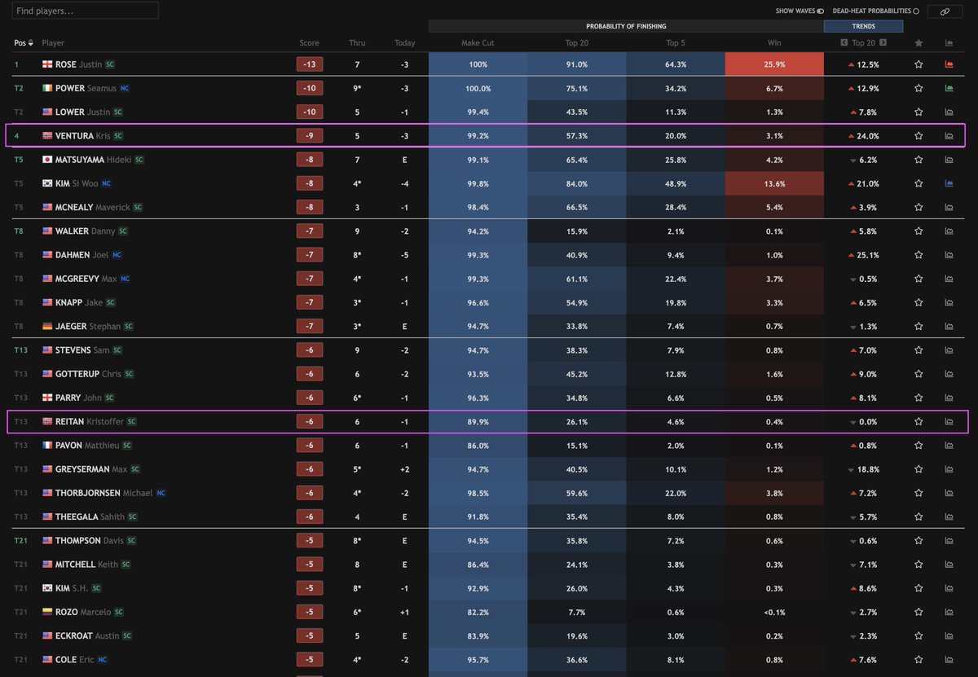Star THORBJORNSEN Michael's row
Viewport: 978px width, 677px height.
point(919,493)
